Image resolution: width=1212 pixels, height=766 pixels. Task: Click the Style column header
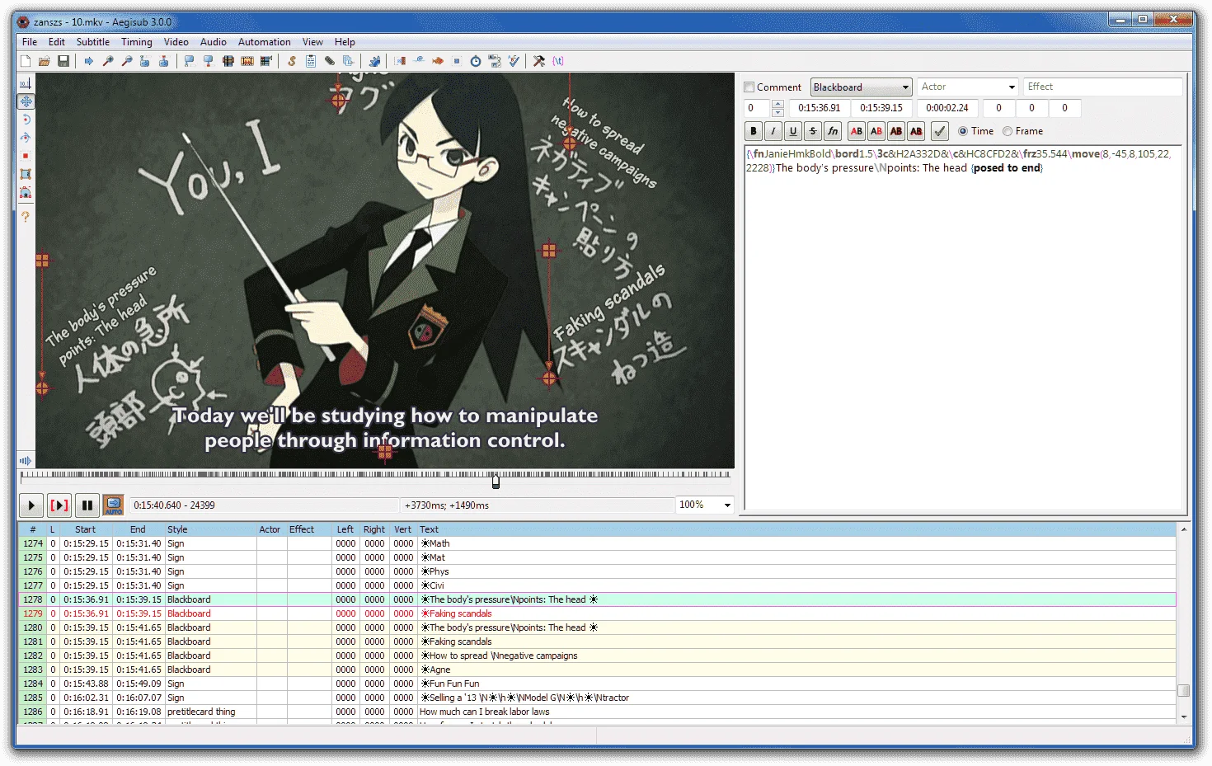click(210, 529)
